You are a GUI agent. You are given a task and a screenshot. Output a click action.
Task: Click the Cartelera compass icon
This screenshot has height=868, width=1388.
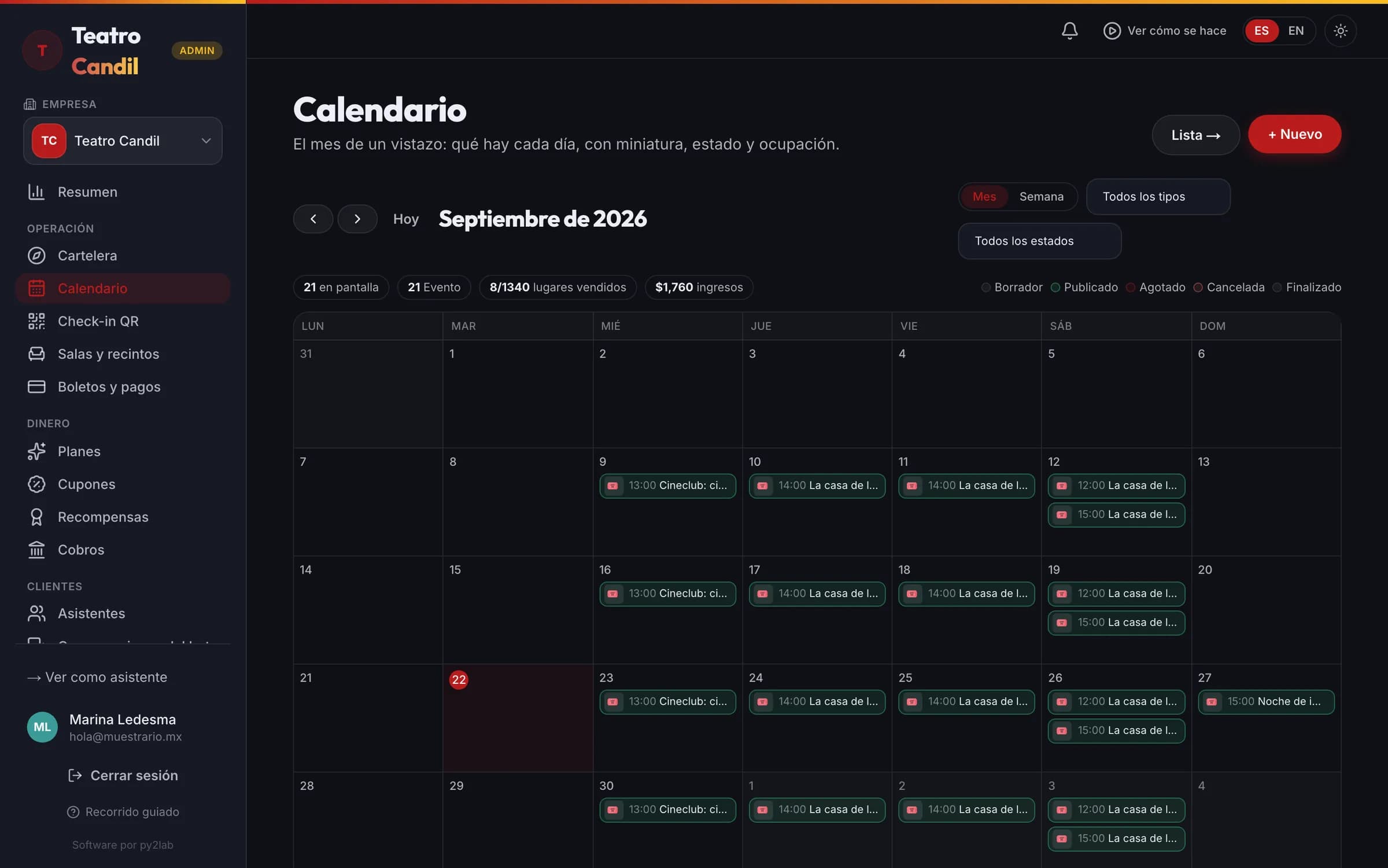pyautogui.click(x=36, y=256)
